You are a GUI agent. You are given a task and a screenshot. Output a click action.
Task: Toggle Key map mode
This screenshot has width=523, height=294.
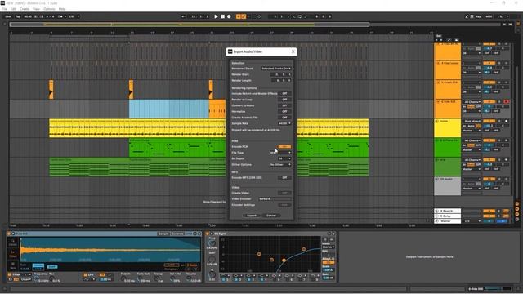(x=478, y=16)
